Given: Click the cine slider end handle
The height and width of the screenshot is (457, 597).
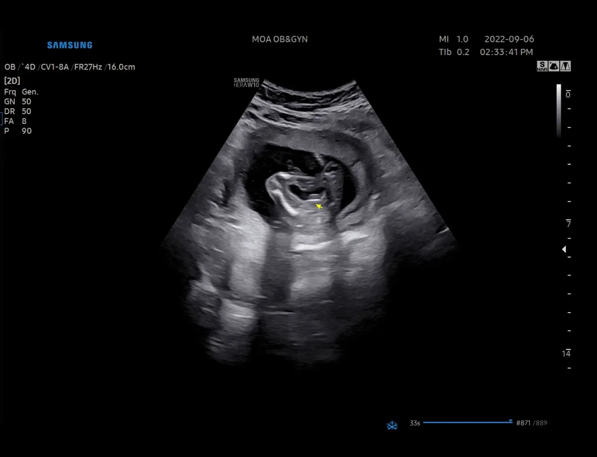Looking at the screenshot, I should 510,421.
